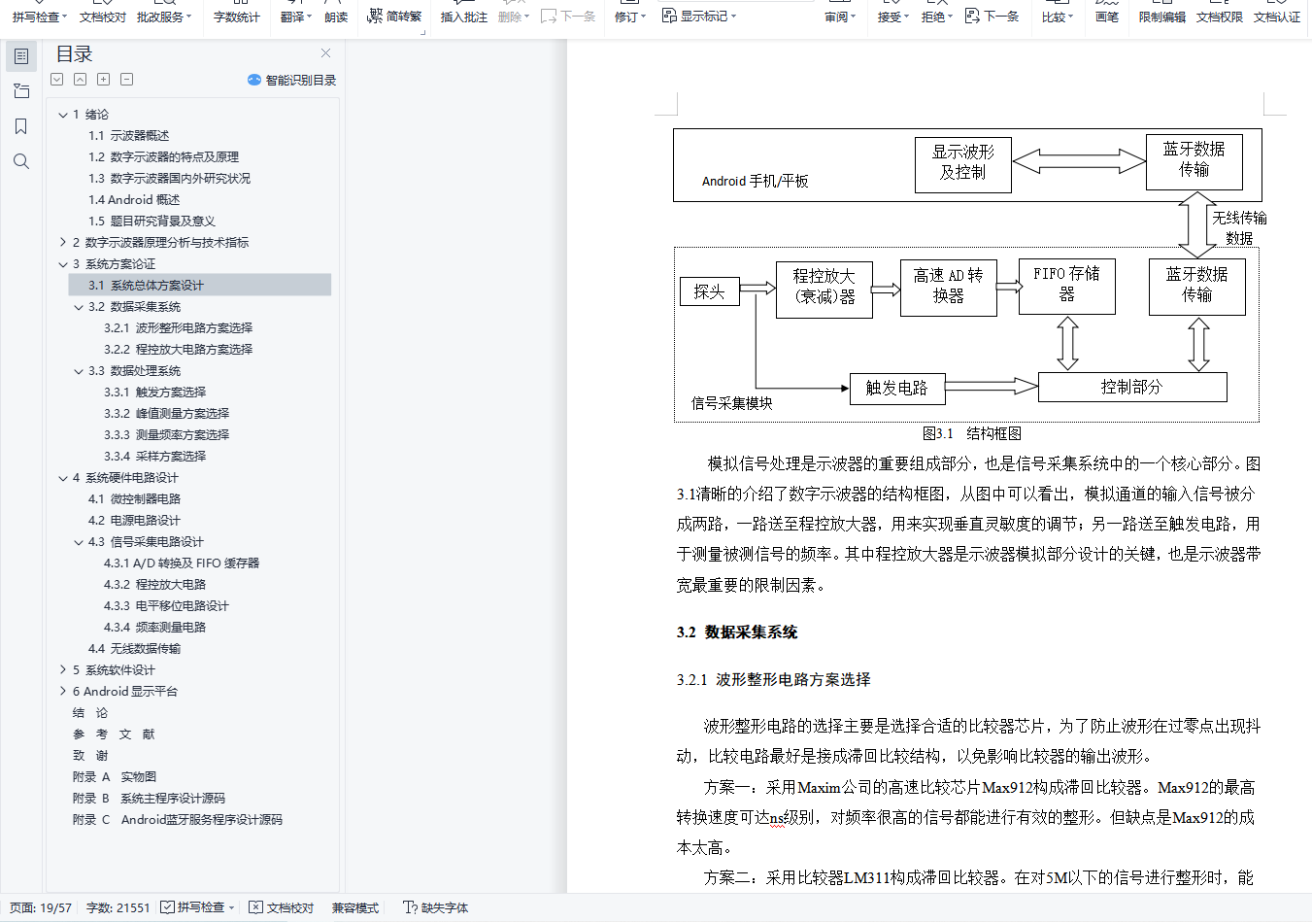Click the 智能识别目录 button
Viewport: 1312px width, 922px height.
tap(291, 80)
